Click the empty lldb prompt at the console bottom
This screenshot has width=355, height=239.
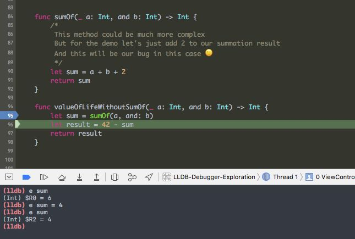pyautogui.click(x=14, y=226)
